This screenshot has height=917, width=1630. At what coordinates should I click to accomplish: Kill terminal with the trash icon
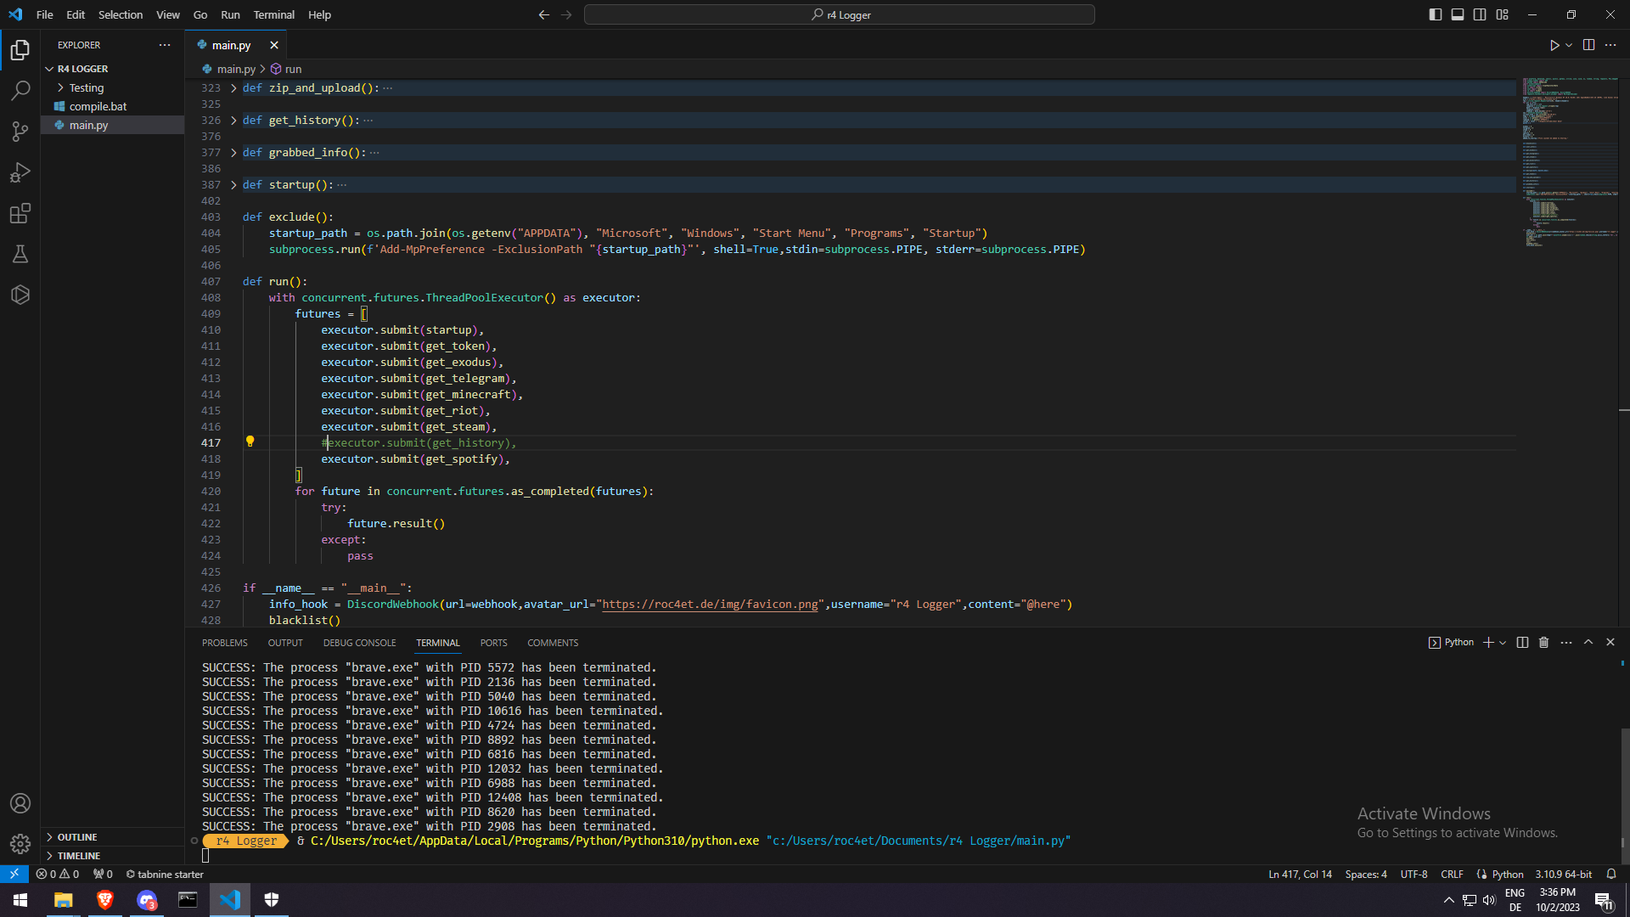coord(1544,643)
